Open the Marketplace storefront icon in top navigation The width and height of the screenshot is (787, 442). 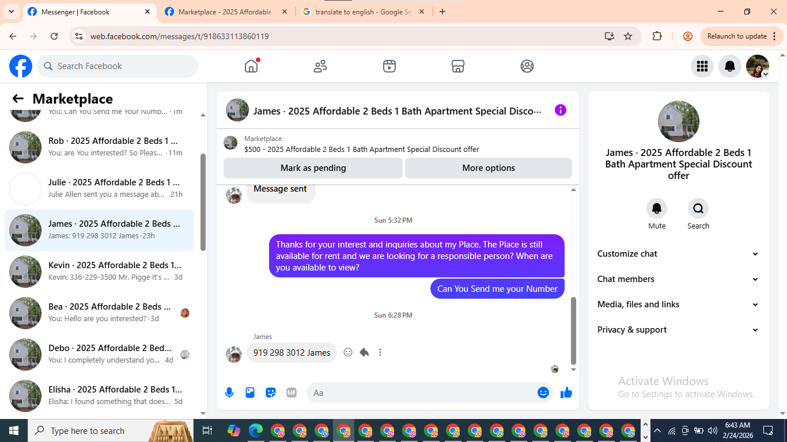point(458,66)
